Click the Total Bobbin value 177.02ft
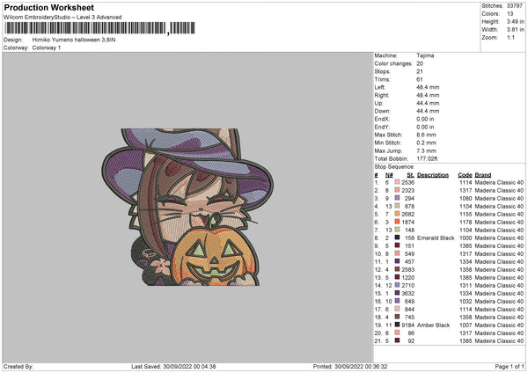This screenshot has width=528, height=373. click(427, 158)
